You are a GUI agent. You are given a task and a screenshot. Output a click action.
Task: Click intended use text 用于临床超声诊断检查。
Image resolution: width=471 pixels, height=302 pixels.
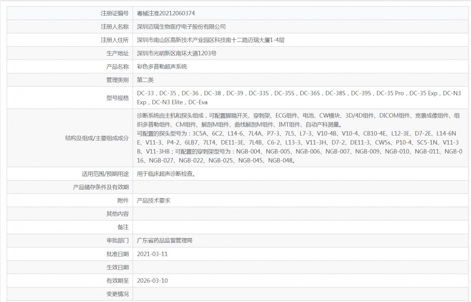(x=166, y=173)
